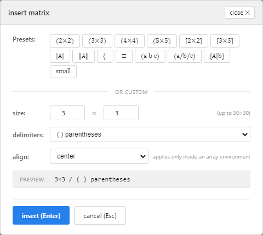263x235 pixels.
Task: Open the delimiters dropdown
Action: [x=150, y=134]
